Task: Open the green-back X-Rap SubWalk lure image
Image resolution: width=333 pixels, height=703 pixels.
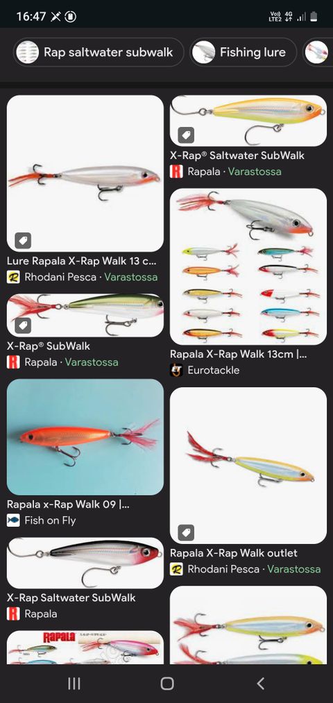Action: tap(85, 315)
